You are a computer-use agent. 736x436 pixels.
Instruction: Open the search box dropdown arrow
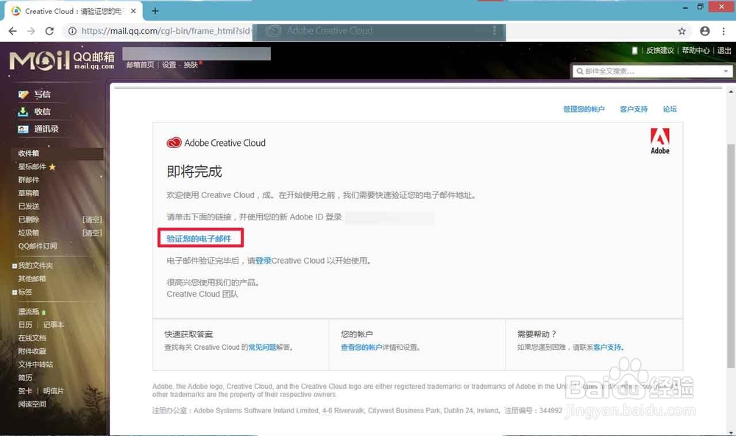(726, 71)
